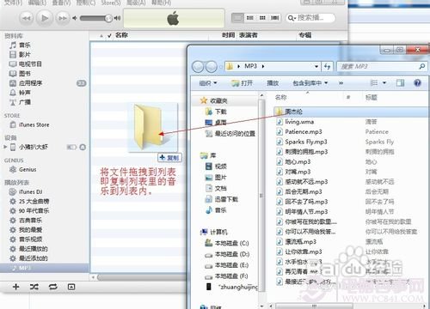The height and width of the screenshot is (309, 430).
Task: Sort iTunes list by 表演者 column
Action: (x=249, y=35)
